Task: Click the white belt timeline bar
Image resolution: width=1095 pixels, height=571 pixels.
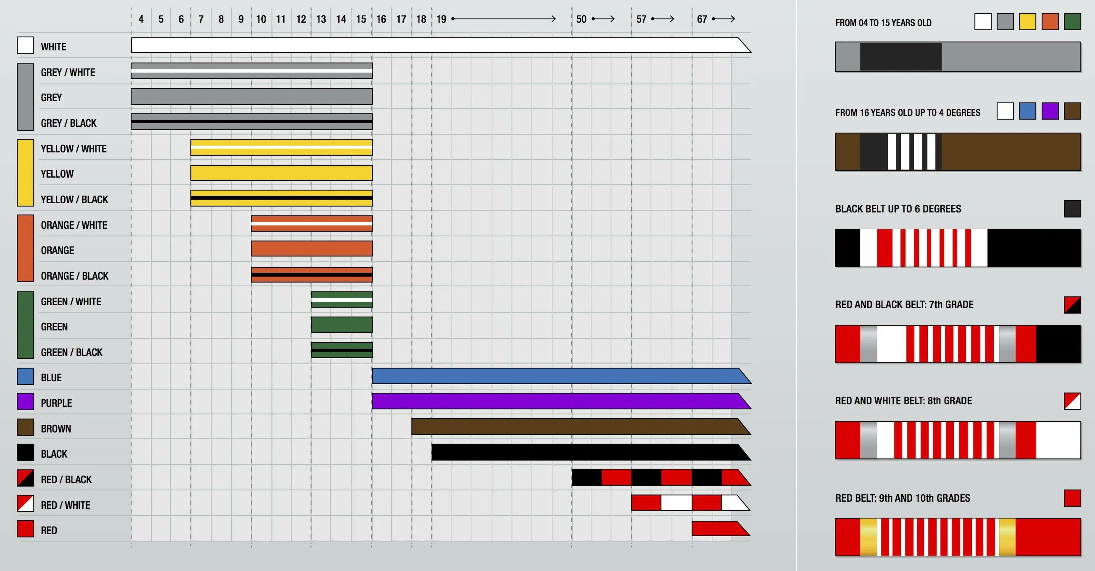Action: 441,45
